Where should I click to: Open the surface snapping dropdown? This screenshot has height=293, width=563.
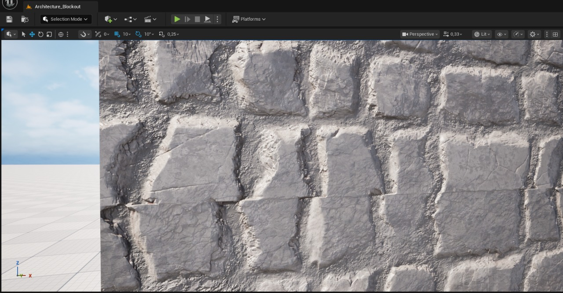click(x=85, y=34)
